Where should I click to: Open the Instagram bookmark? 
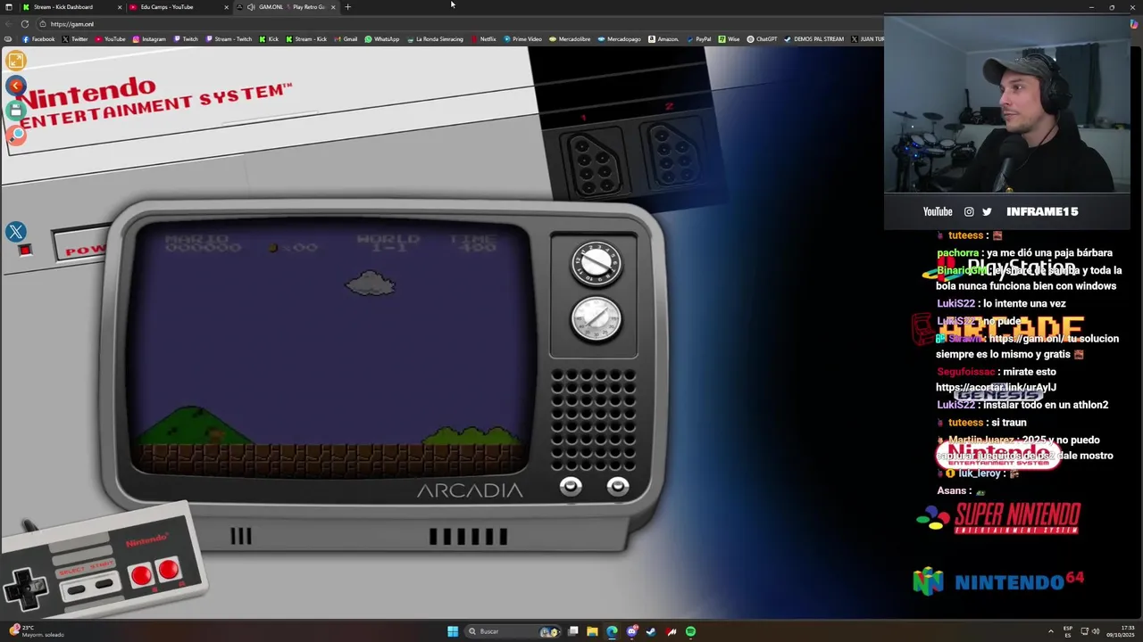pyautogui.click(x=149, y=39)
